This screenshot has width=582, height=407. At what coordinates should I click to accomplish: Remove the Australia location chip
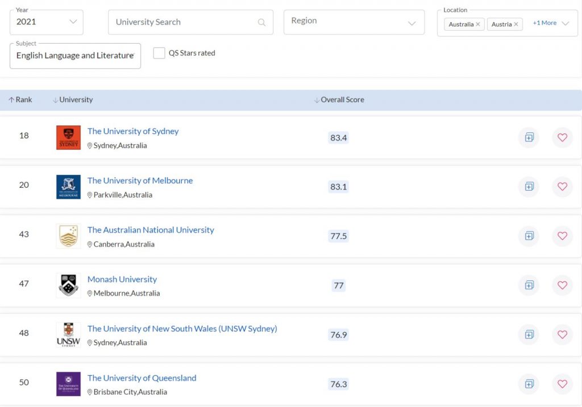pyautogui.click(x=478, y=24)
